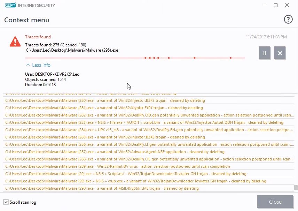This screenshot has width=298, height=211.
Task: Collapse details with Less info
Action: point(38,65)
